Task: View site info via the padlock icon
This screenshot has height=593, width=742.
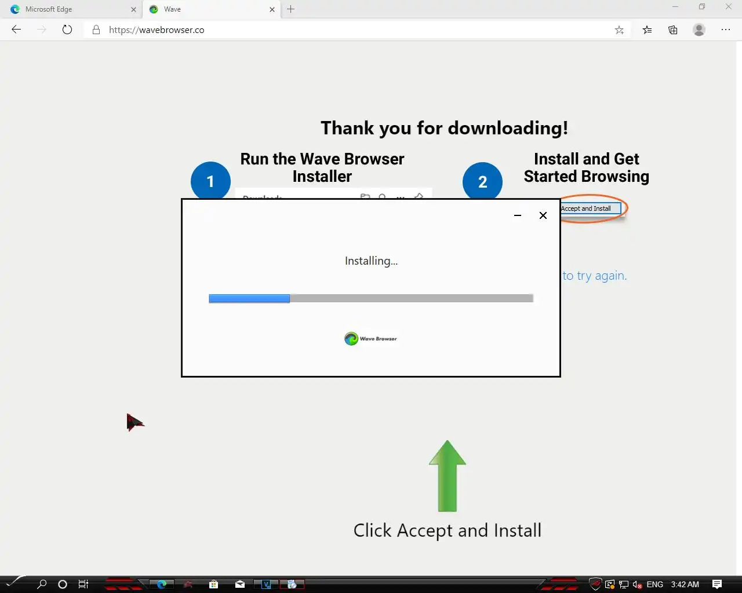Action: click(96, 30)
